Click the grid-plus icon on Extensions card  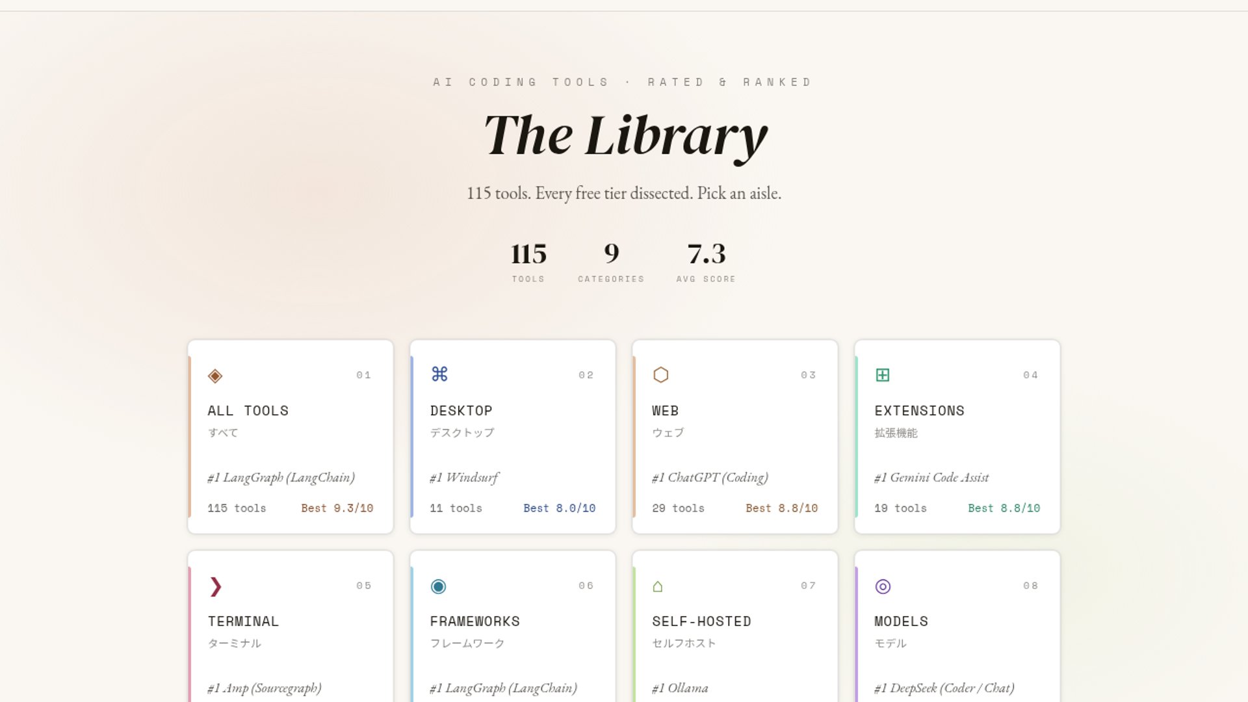click(882, 375)
